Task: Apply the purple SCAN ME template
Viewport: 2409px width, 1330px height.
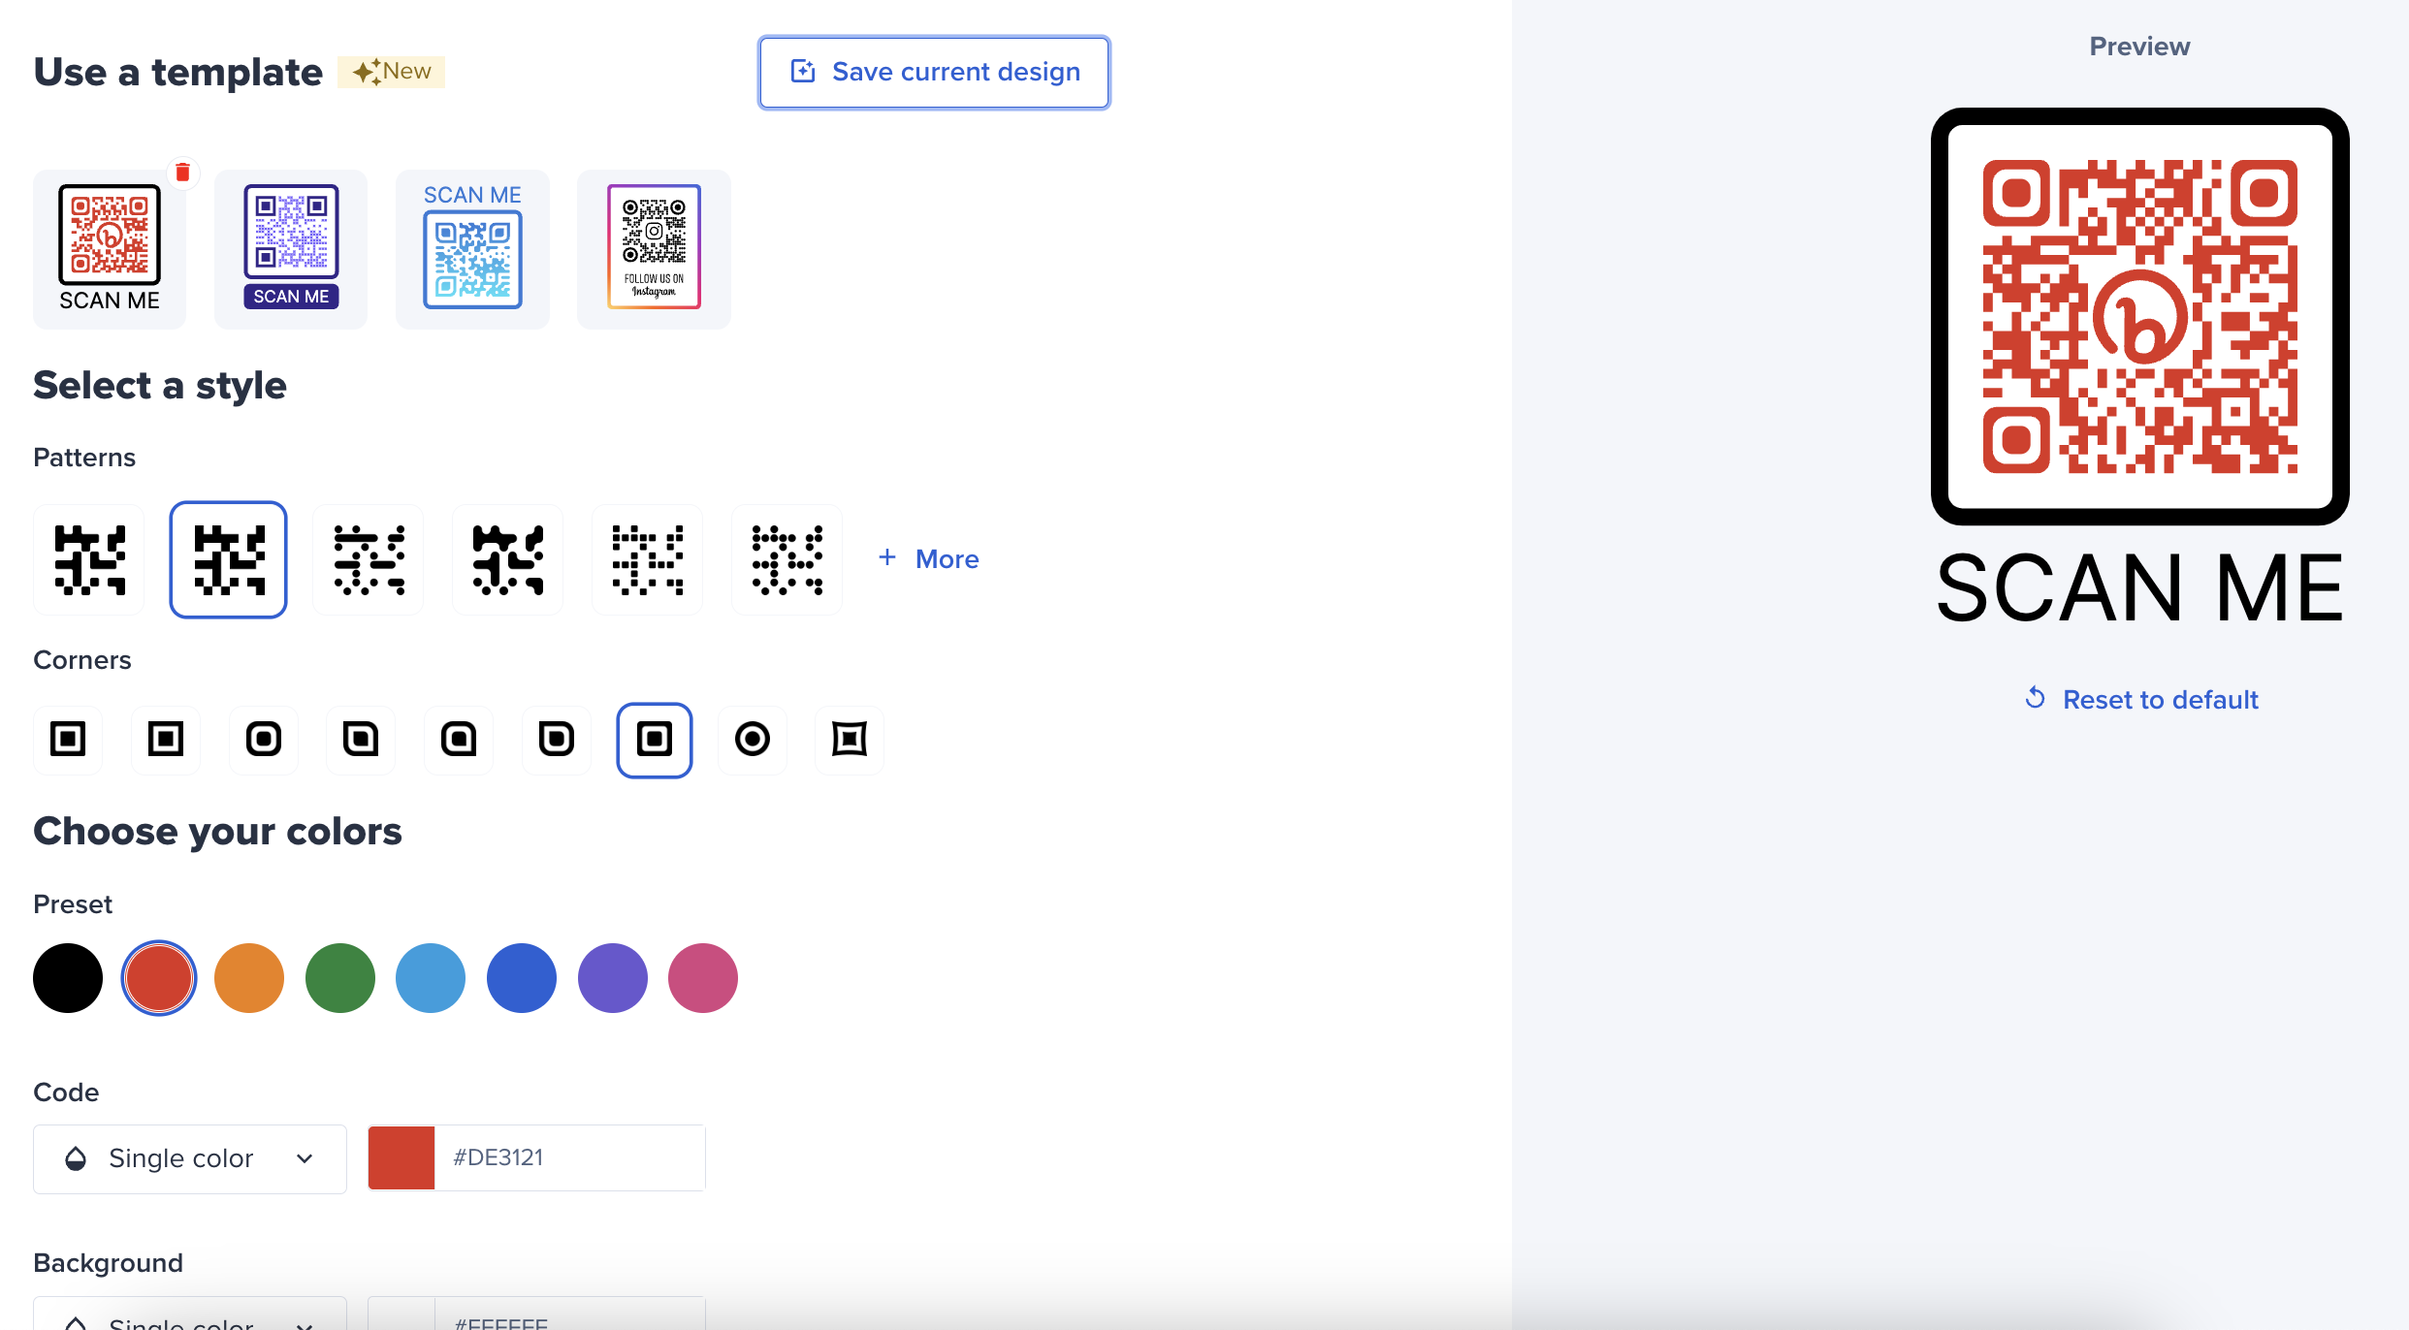Action: (291, 248)
